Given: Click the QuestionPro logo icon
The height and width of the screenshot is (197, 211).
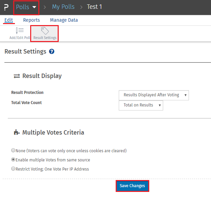Looking at the screenshot, I should click(6, 7).
